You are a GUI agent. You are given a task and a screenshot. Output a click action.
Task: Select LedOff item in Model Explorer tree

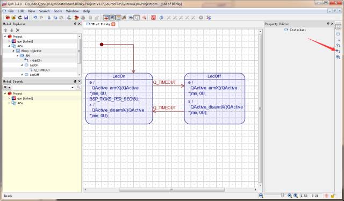(34, 75)
